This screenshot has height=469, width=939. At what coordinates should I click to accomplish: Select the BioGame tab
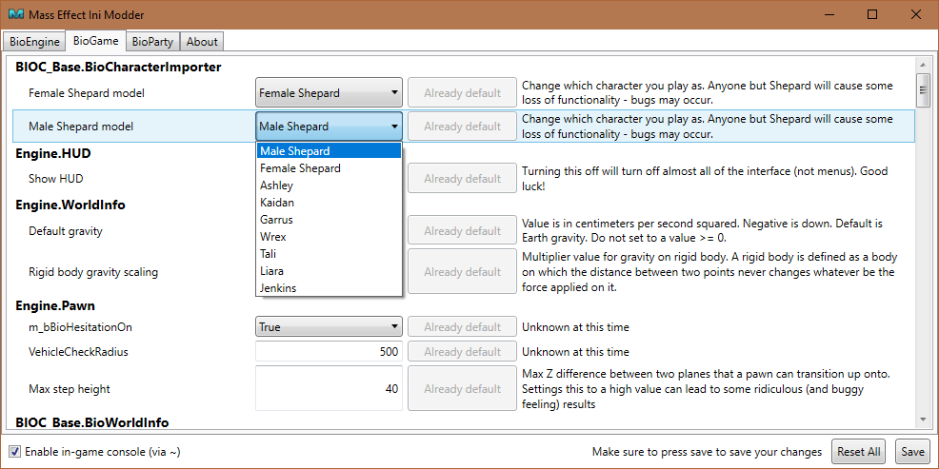(96, 41)
